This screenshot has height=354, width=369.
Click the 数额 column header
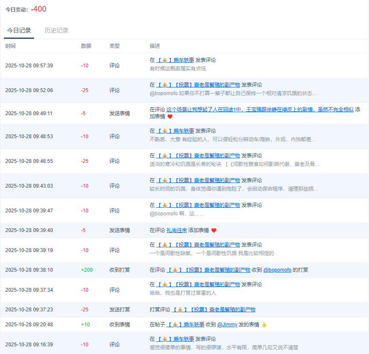coord(86,46)
